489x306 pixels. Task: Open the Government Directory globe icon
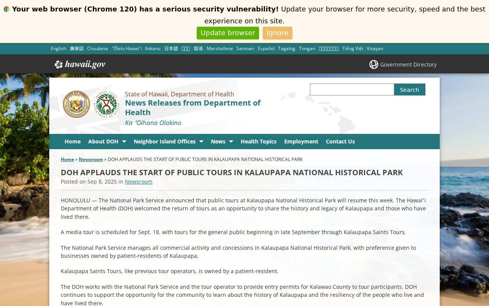[374, 64]
